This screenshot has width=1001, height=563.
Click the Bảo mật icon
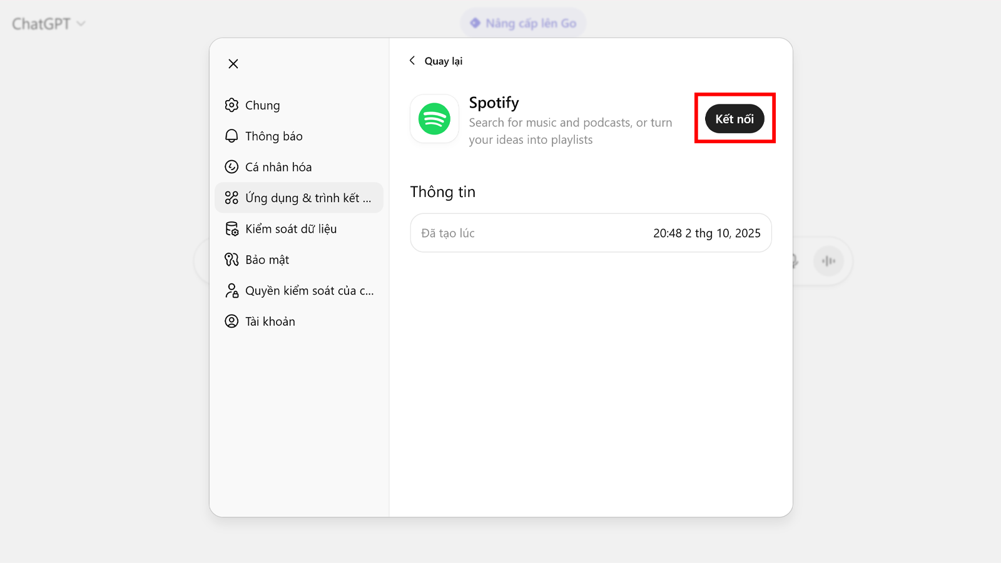pos(231,260)
